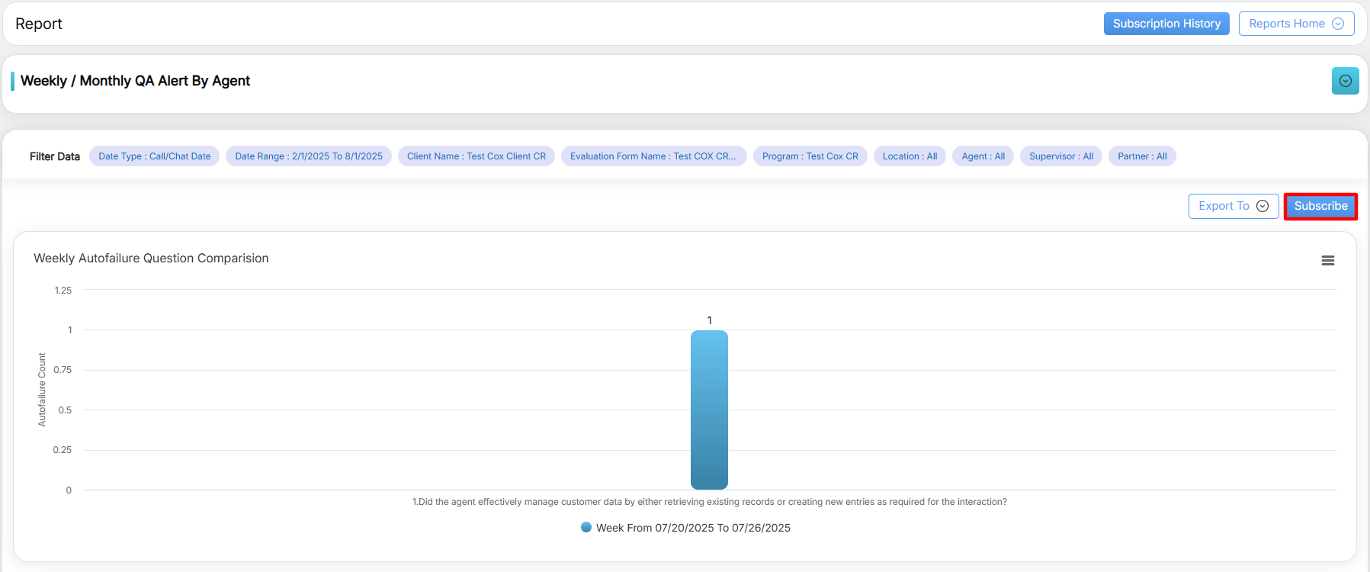
Task: Click the Evaluation Form Name filter chip
Action: point(653,156)
